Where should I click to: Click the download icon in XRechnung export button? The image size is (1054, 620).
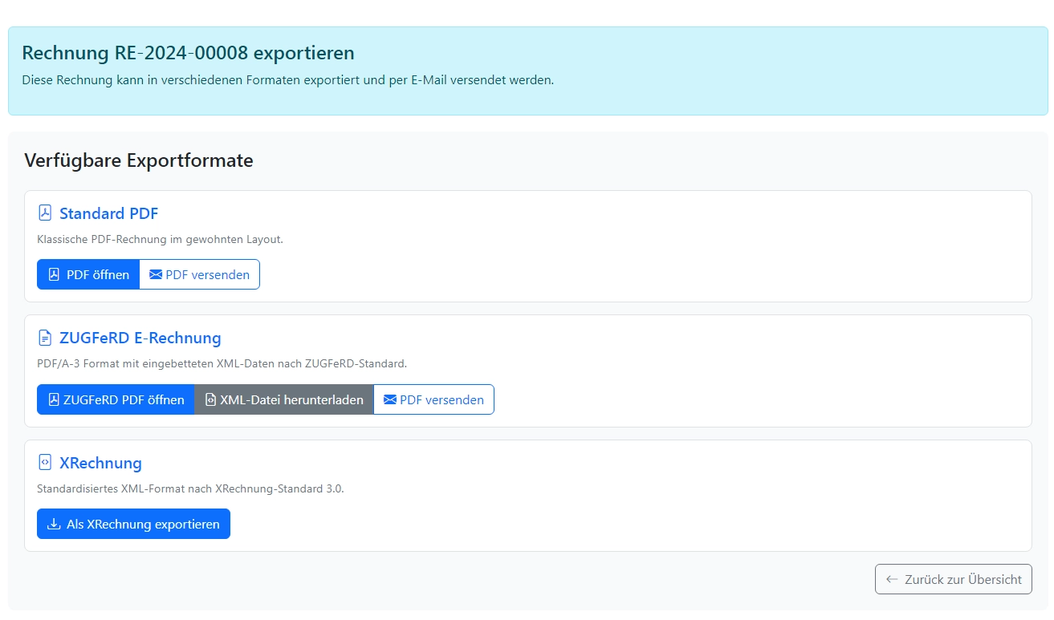point(54,525)
